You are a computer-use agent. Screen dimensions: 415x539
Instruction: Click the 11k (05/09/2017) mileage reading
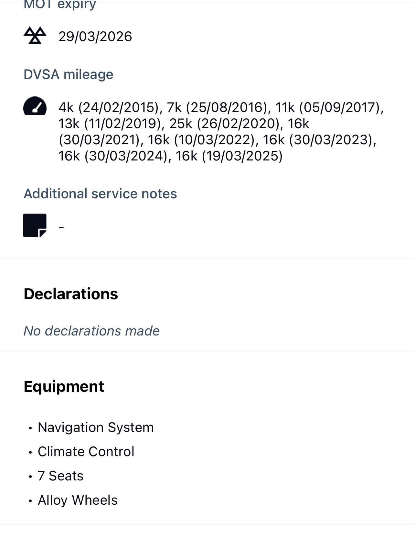click(x=329, y=107)
